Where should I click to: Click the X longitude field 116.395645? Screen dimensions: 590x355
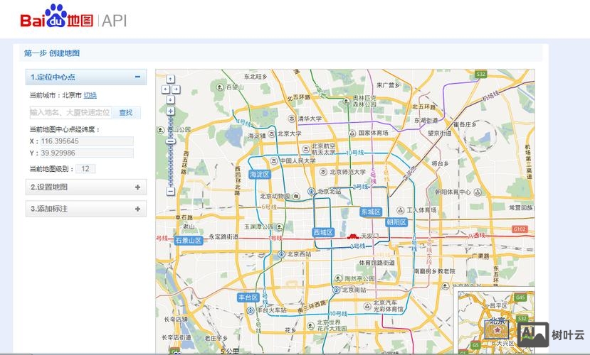87,141
